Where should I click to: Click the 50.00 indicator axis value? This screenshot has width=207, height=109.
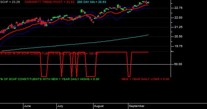(179, 64)
